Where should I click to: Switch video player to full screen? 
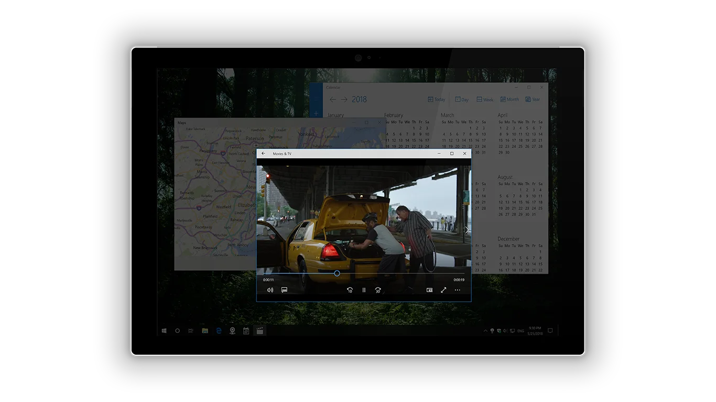pyautogui.click(x=443, y=289)
